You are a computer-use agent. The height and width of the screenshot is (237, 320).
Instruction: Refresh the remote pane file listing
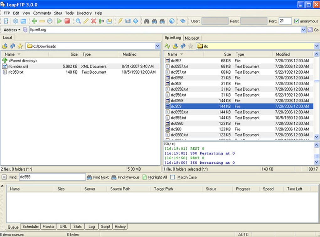183,46
